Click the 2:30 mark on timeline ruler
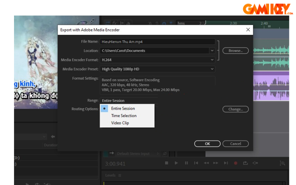The height and width of the screenshot is (185, 296). [233, 23]
